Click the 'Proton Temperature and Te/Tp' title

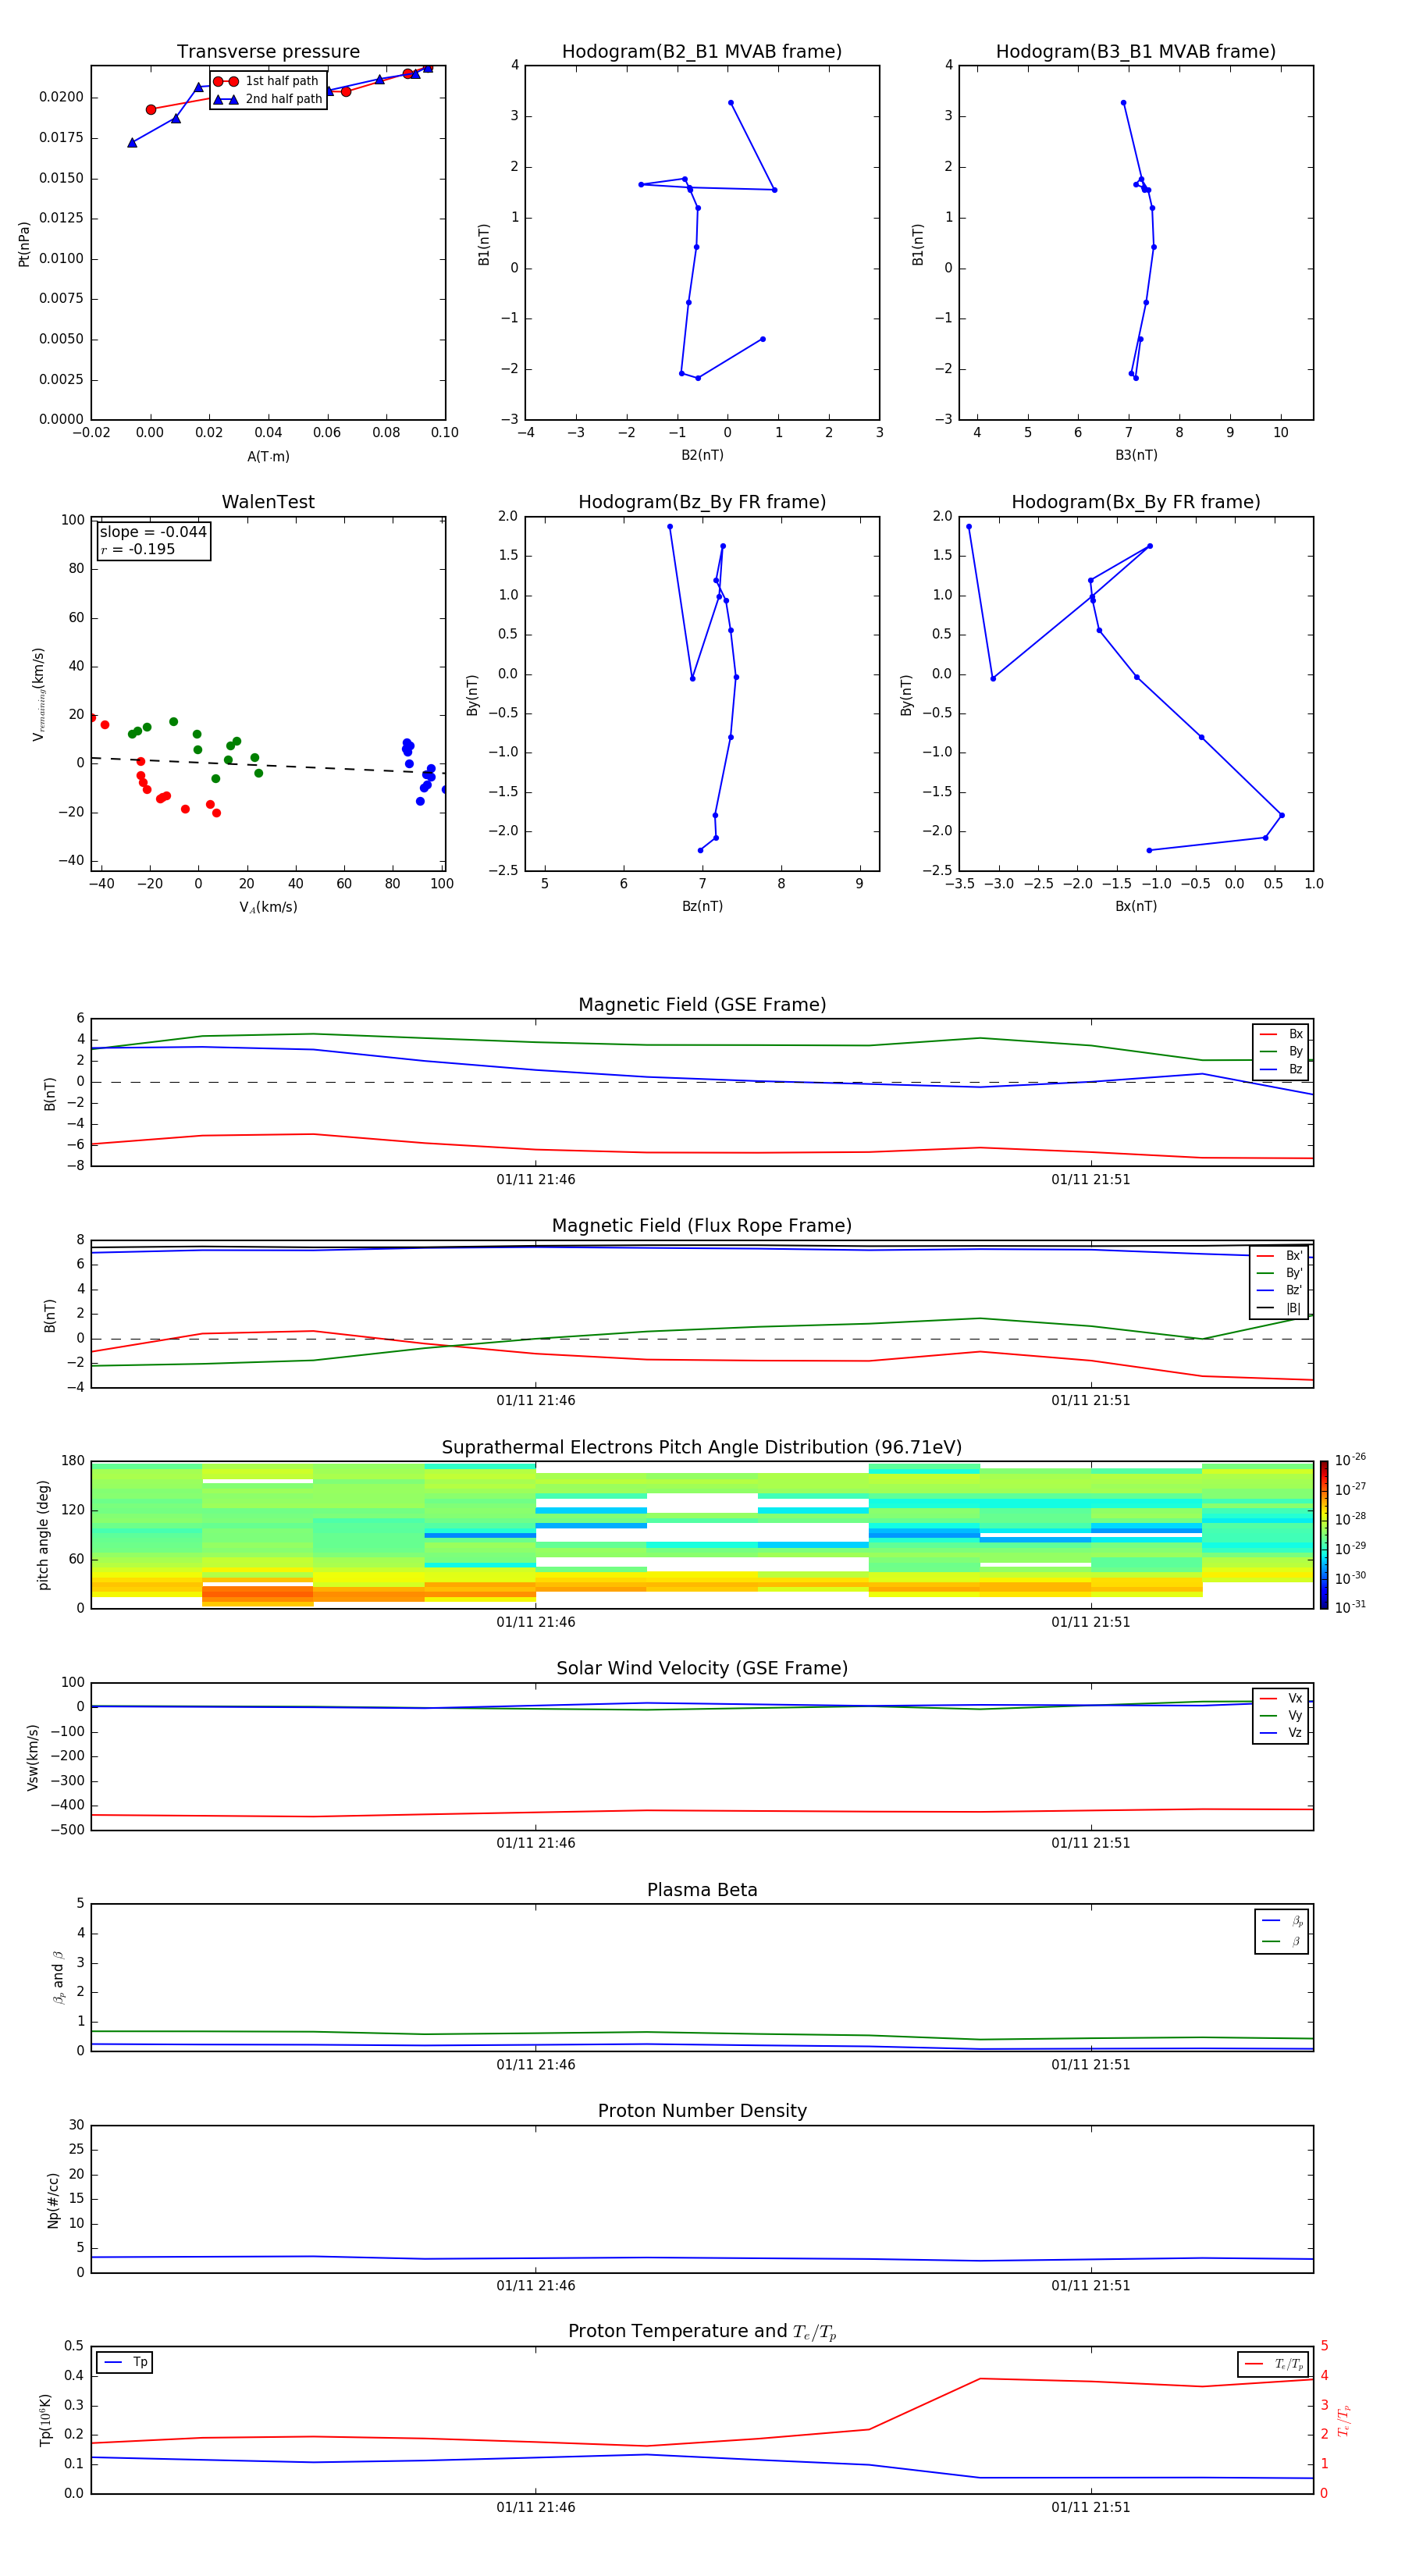coord(702,2331)
